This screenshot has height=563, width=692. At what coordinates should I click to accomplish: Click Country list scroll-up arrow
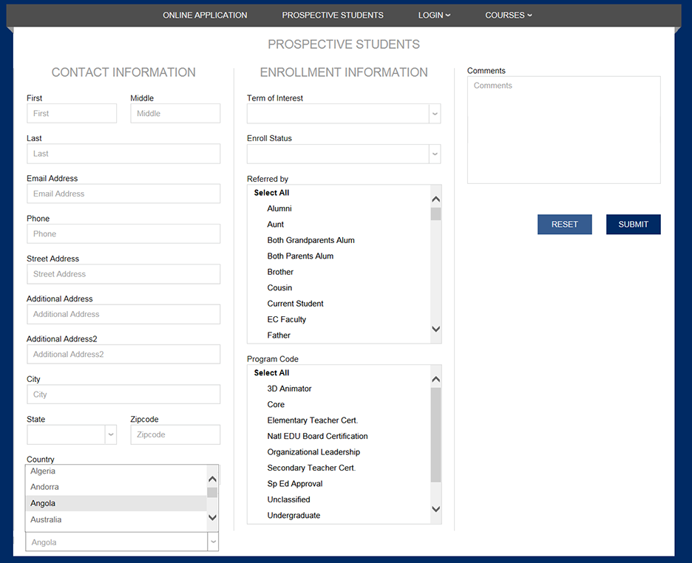(x=212, y=479)
